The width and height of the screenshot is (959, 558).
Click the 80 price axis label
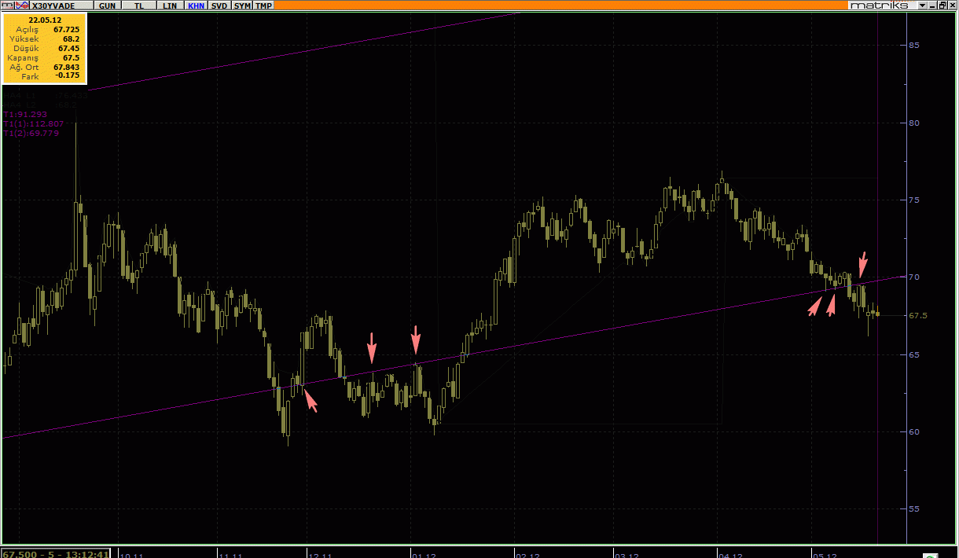[x=914, y=123]
